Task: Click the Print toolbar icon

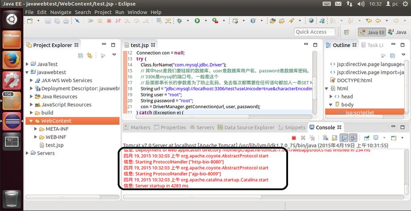Action: pos(66,21)
